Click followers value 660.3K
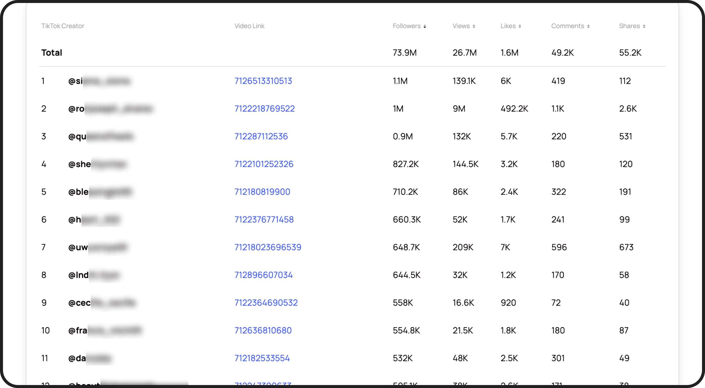The width and height of the screenshot is (705, 388). [x=407, y=219]
